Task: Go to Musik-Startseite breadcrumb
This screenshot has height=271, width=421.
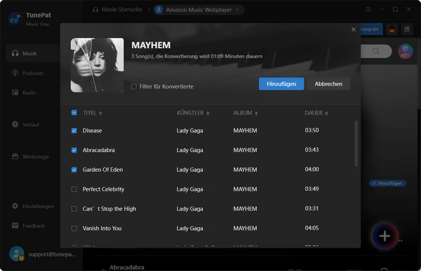Action: pos(117,10)
